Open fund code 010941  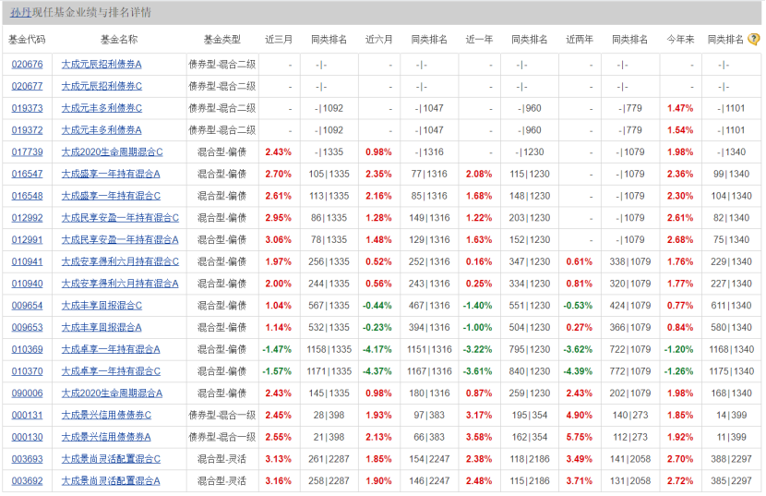(x=28, y=261)
